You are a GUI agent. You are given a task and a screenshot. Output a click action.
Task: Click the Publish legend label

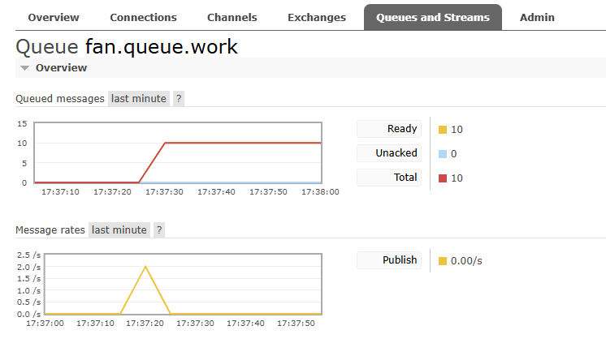click(389, 260)
